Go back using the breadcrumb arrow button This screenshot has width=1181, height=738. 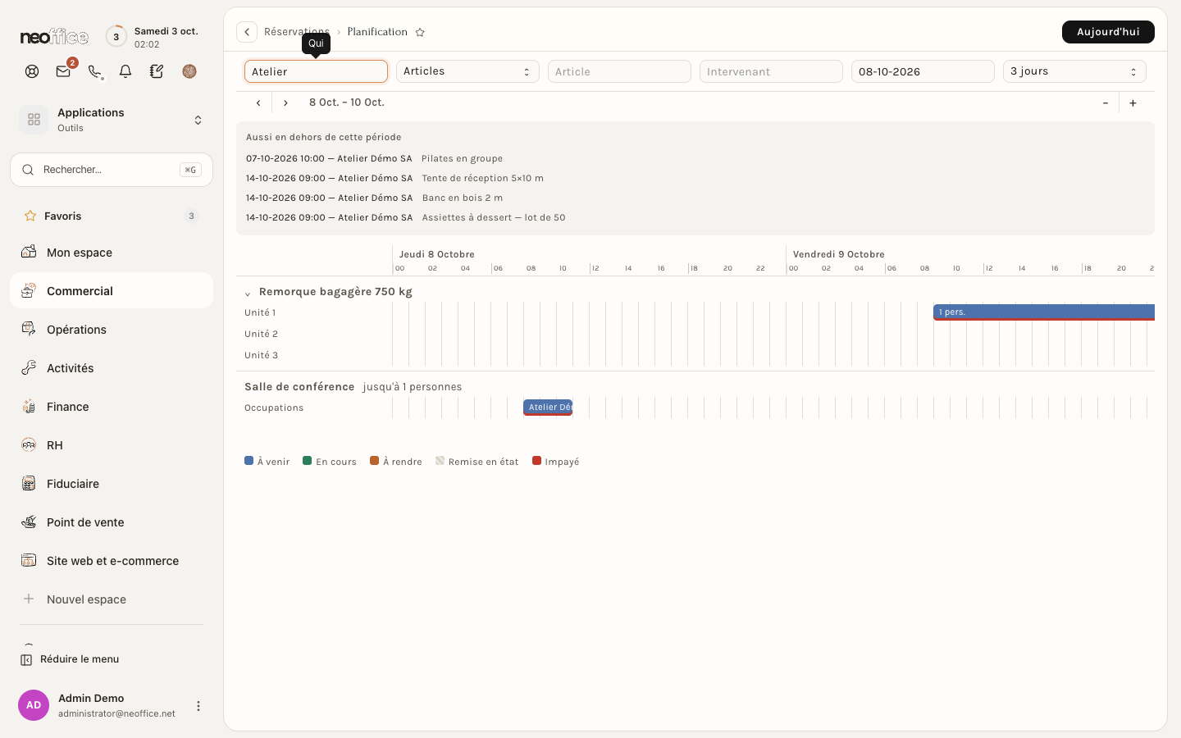(247, 32)
